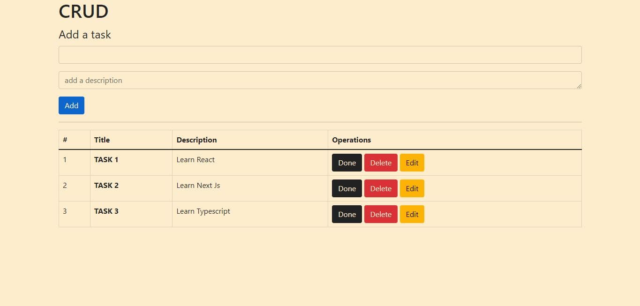
Task: Click the empty task title input field
Action: pyautogui.click(x=320, y=55)
